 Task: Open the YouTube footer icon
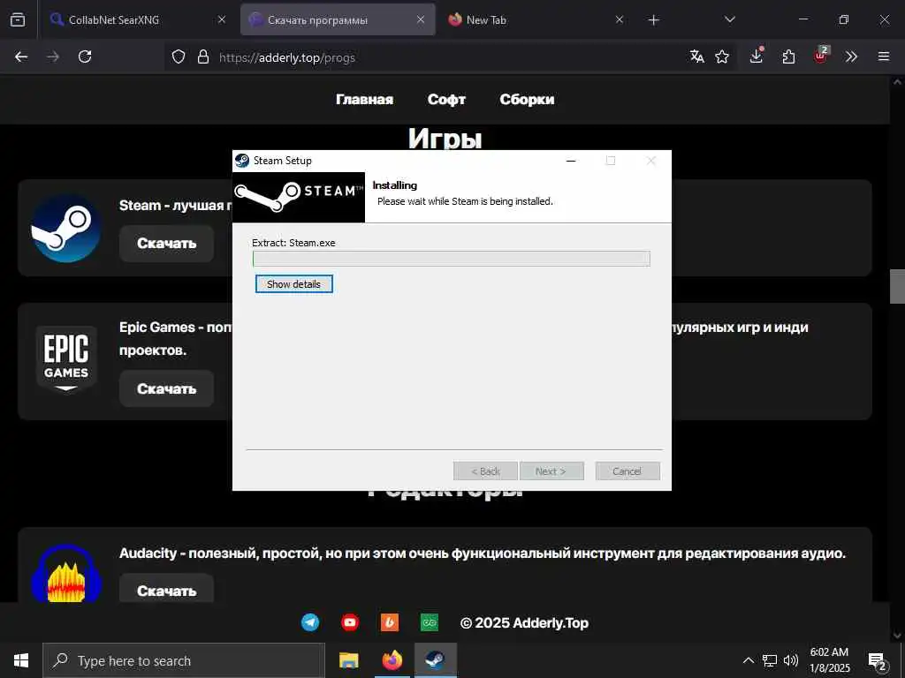(x=350, y=622)
